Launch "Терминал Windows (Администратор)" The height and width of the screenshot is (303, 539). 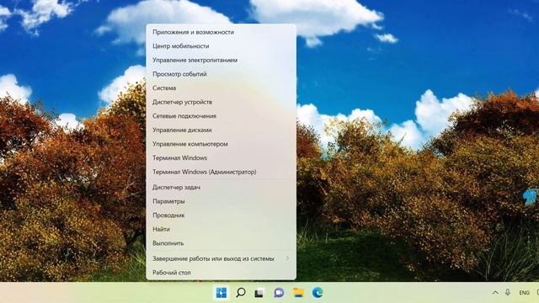221,172
